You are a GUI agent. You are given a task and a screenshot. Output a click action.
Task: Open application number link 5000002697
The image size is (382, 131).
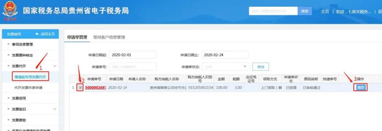pyautogui.click(x=95, y=88)
